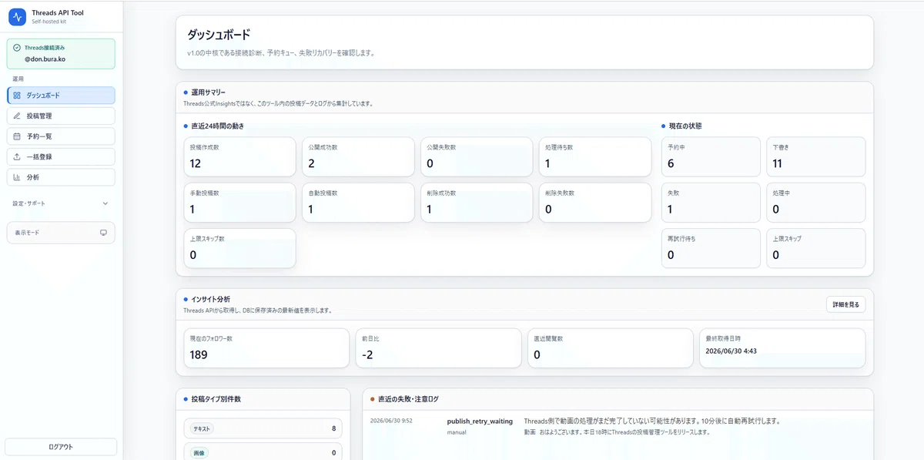Click the 投稿タイプ別件数 heading
Screen dimensions: 924x460
coord(216,399)
